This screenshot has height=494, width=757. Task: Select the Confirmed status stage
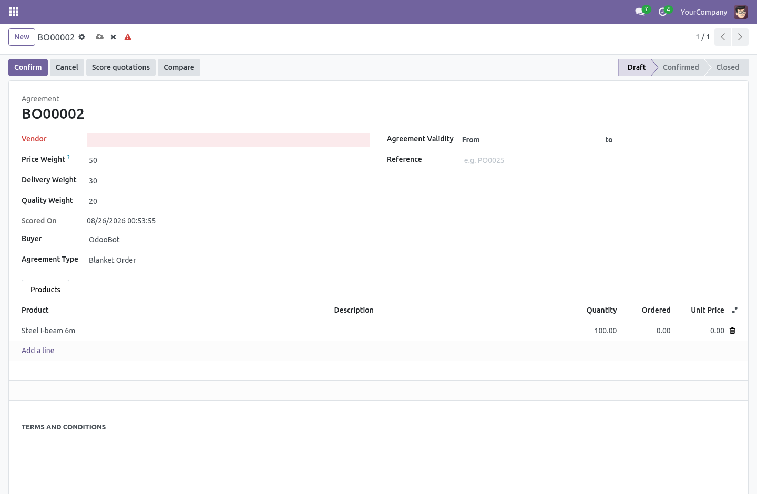681,67
